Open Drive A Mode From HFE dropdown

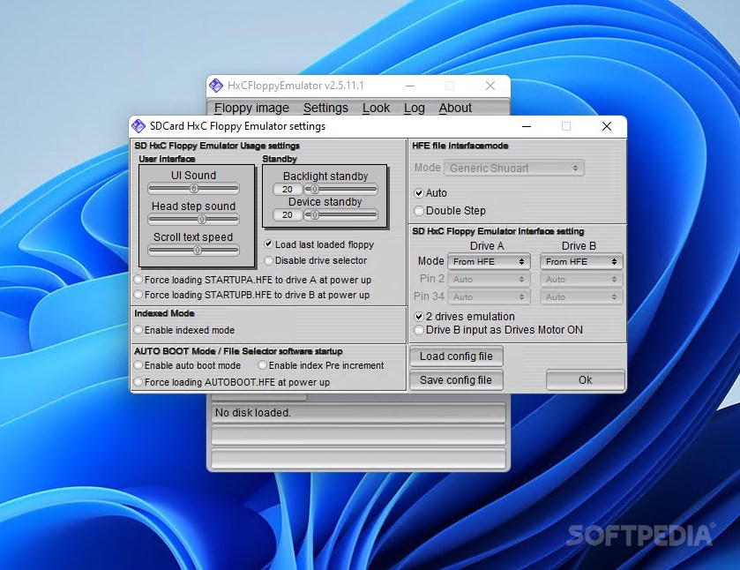pos(489,262)
